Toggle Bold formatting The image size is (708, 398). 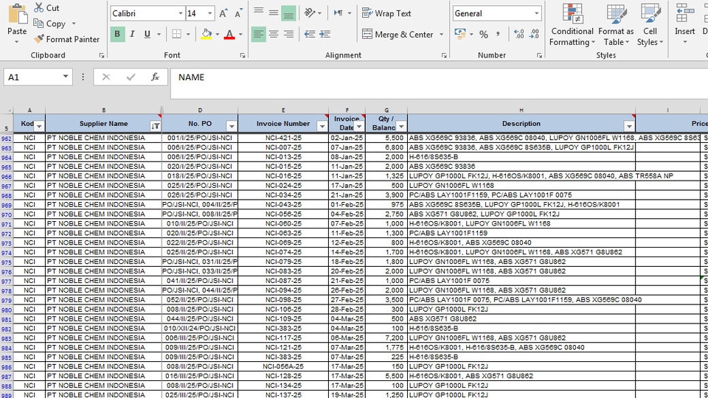[x=117, y=34]
